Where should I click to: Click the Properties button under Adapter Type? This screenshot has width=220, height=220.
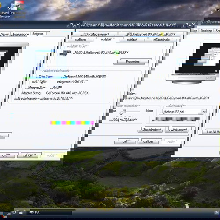pos(133,62)
